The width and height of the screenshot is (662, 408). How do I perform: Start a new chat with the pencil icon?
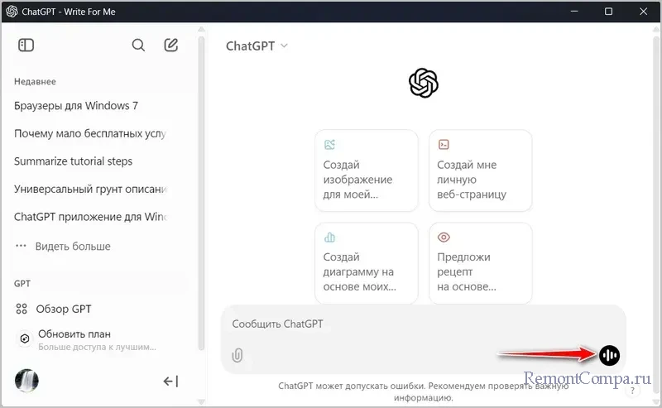[171, 46]
